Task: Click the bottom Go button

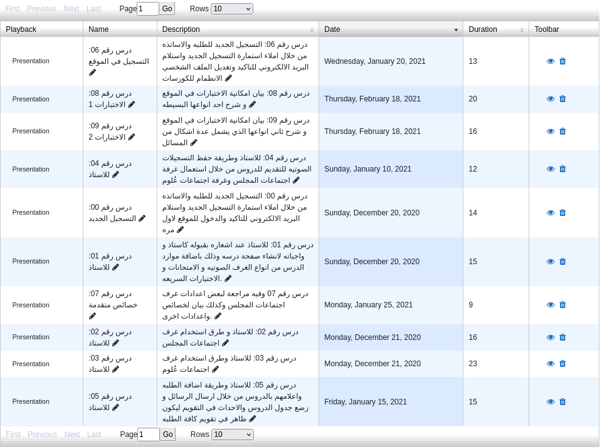Action: [168, 434]
